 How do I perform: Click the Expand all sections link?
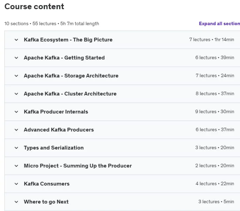(x=219, y=23)
